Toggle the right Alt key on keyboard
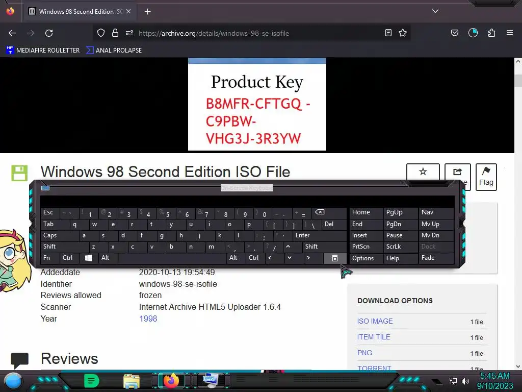The width and height of the screenshot is (522, 392). 236,258
